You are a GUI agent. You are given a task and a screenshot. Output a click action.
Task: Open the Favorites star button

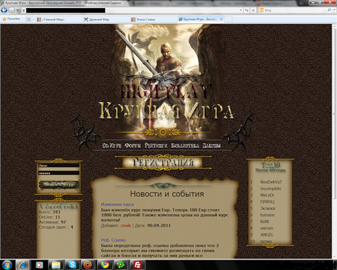point(11,19)
